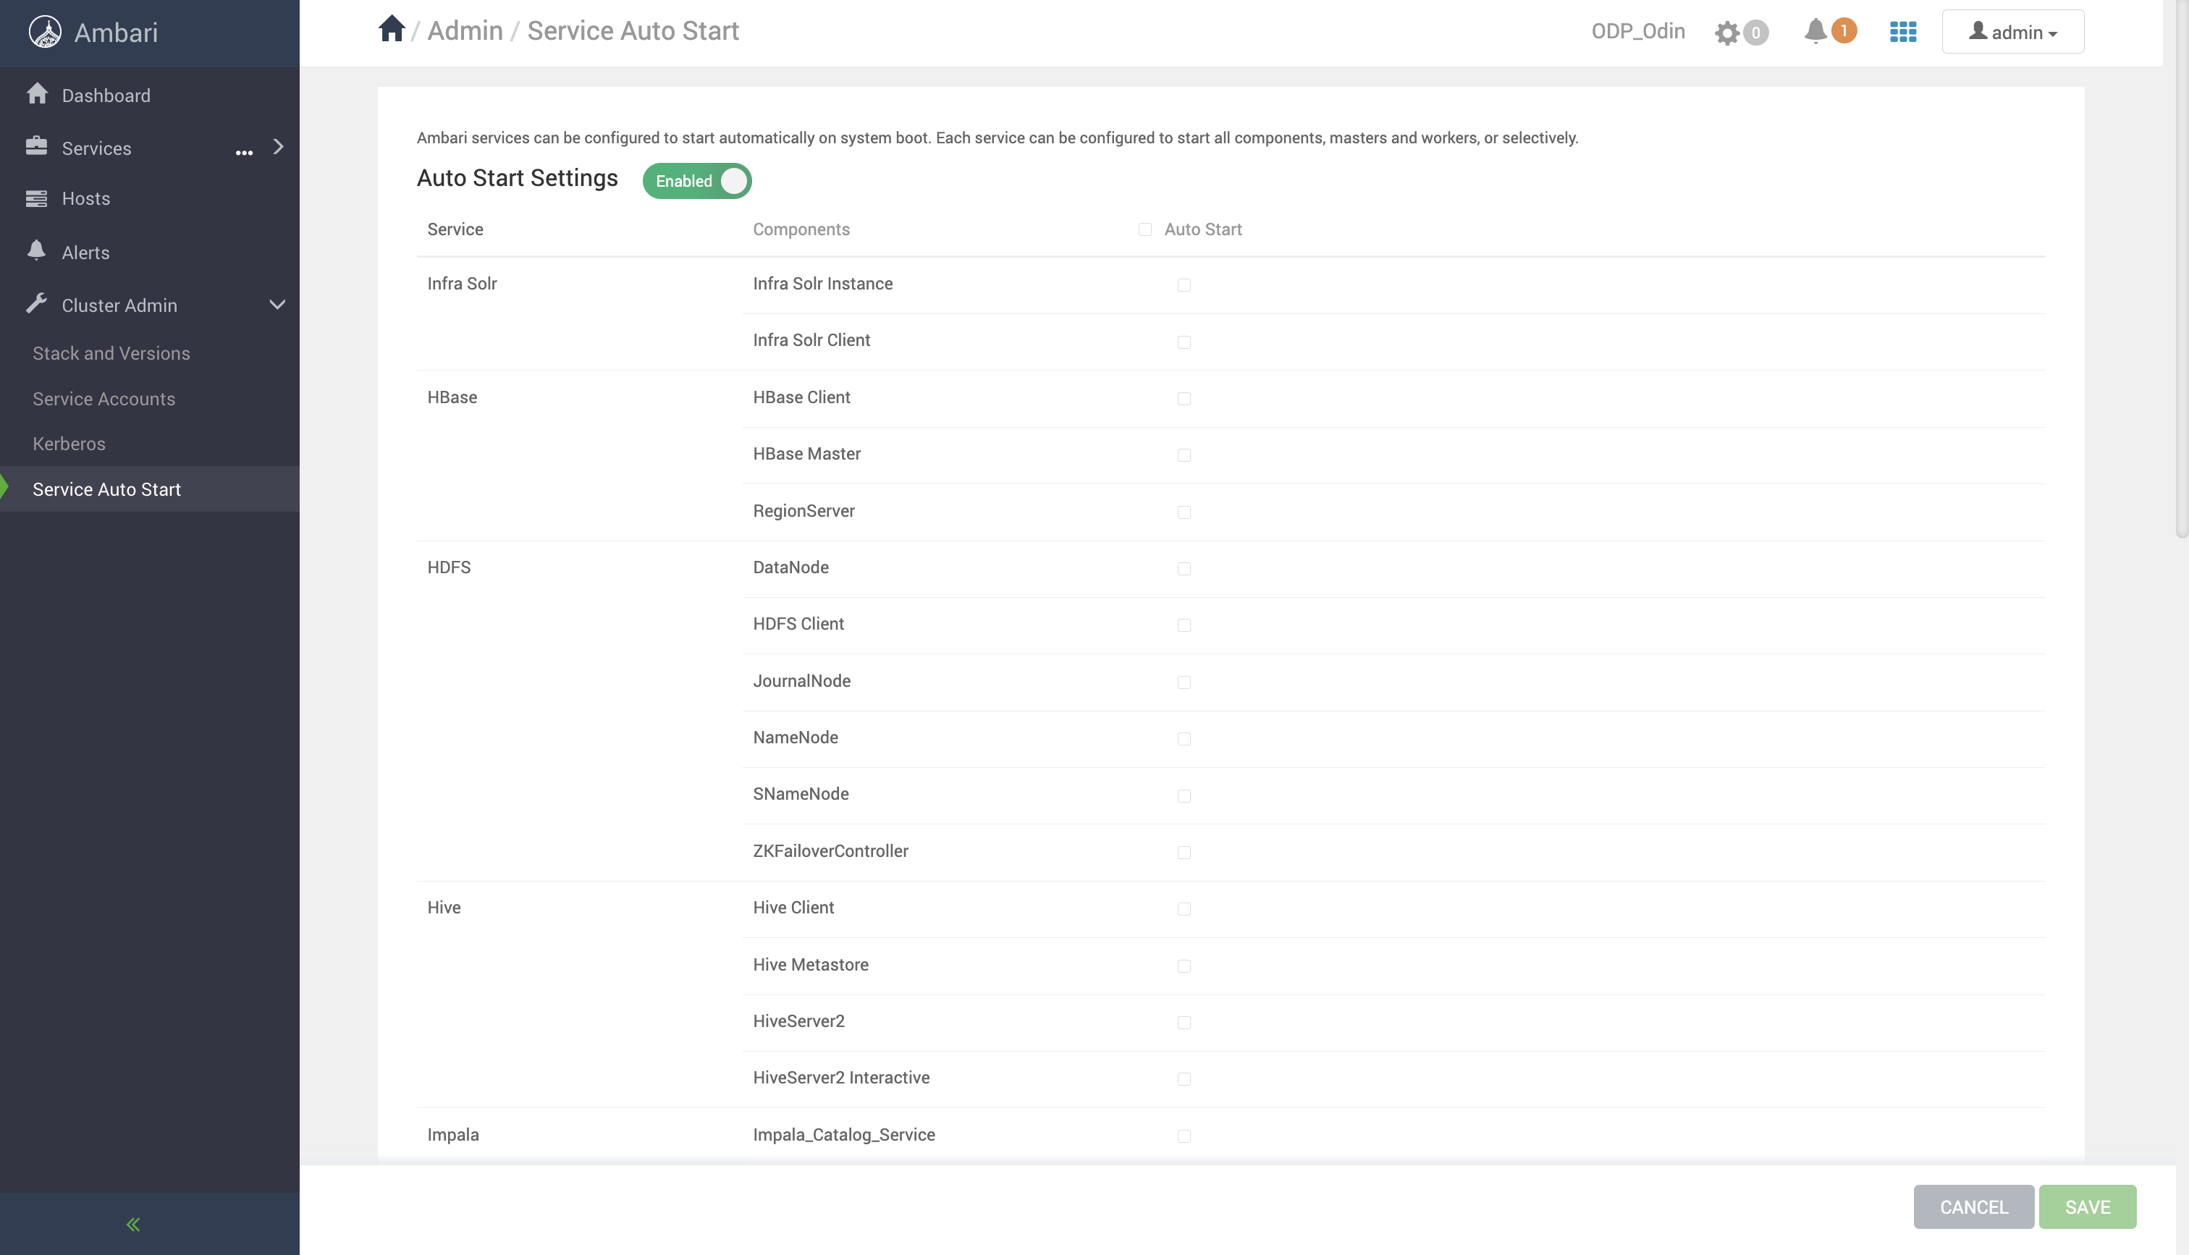Check the SNameNode auto start box
2189x1255 pixels.
point(1184,795)
